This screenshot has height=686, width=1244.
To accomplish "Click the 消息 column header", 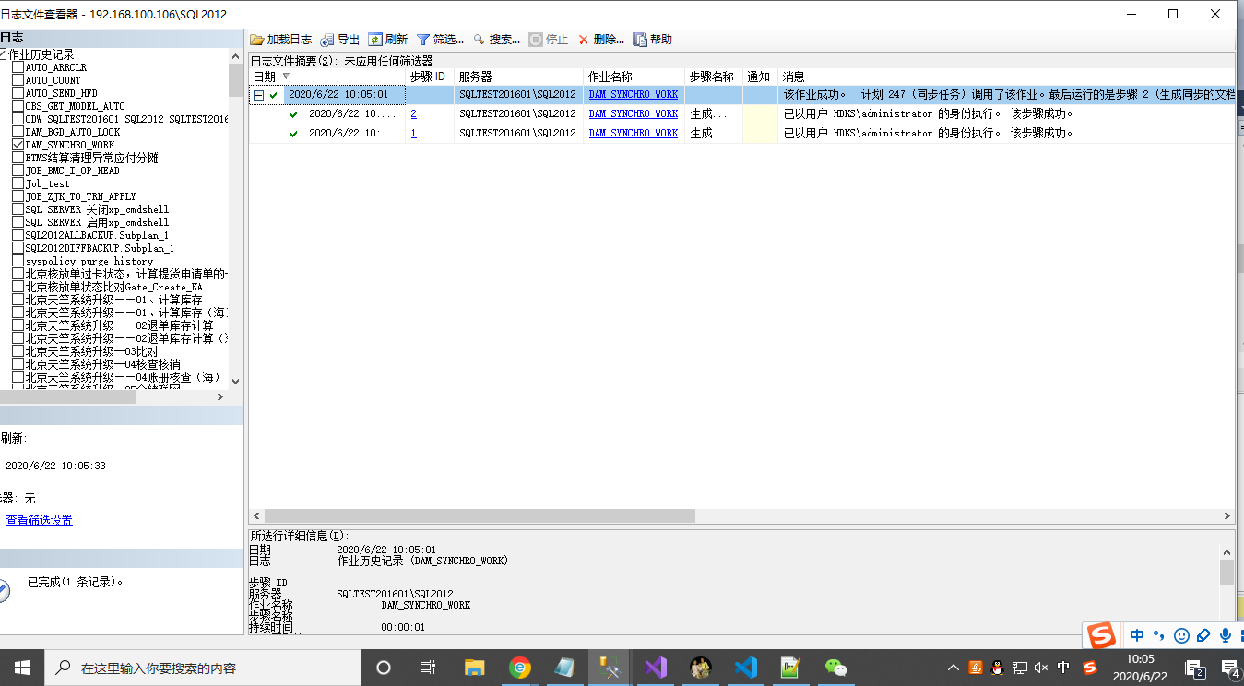I will click(1006, 77).
